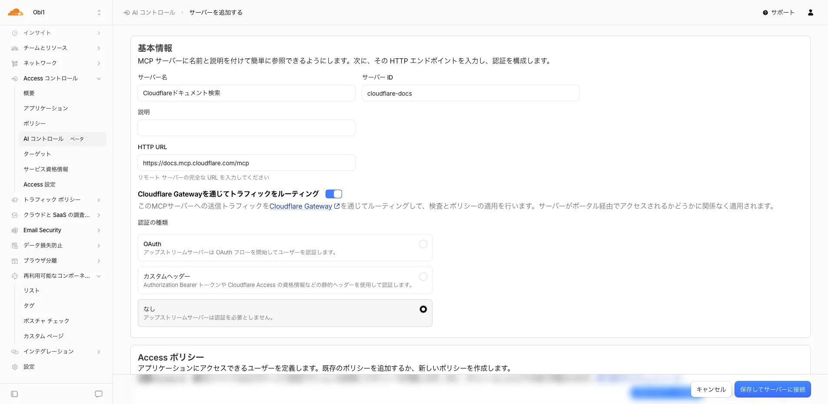
Task: Click the クラウドと SaaS の調査 icon
Action: (x=15, y=215)
